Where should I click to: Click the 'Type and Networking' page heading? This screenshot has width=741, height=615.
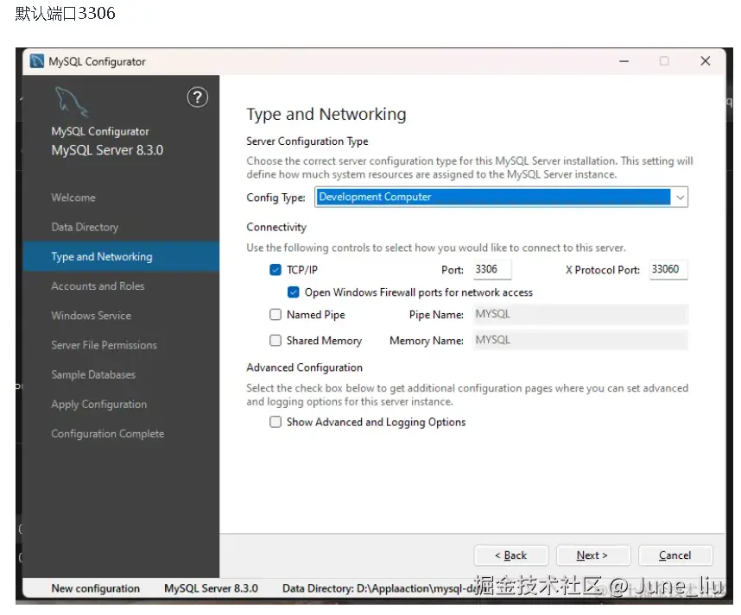click(x=326, y=115)
